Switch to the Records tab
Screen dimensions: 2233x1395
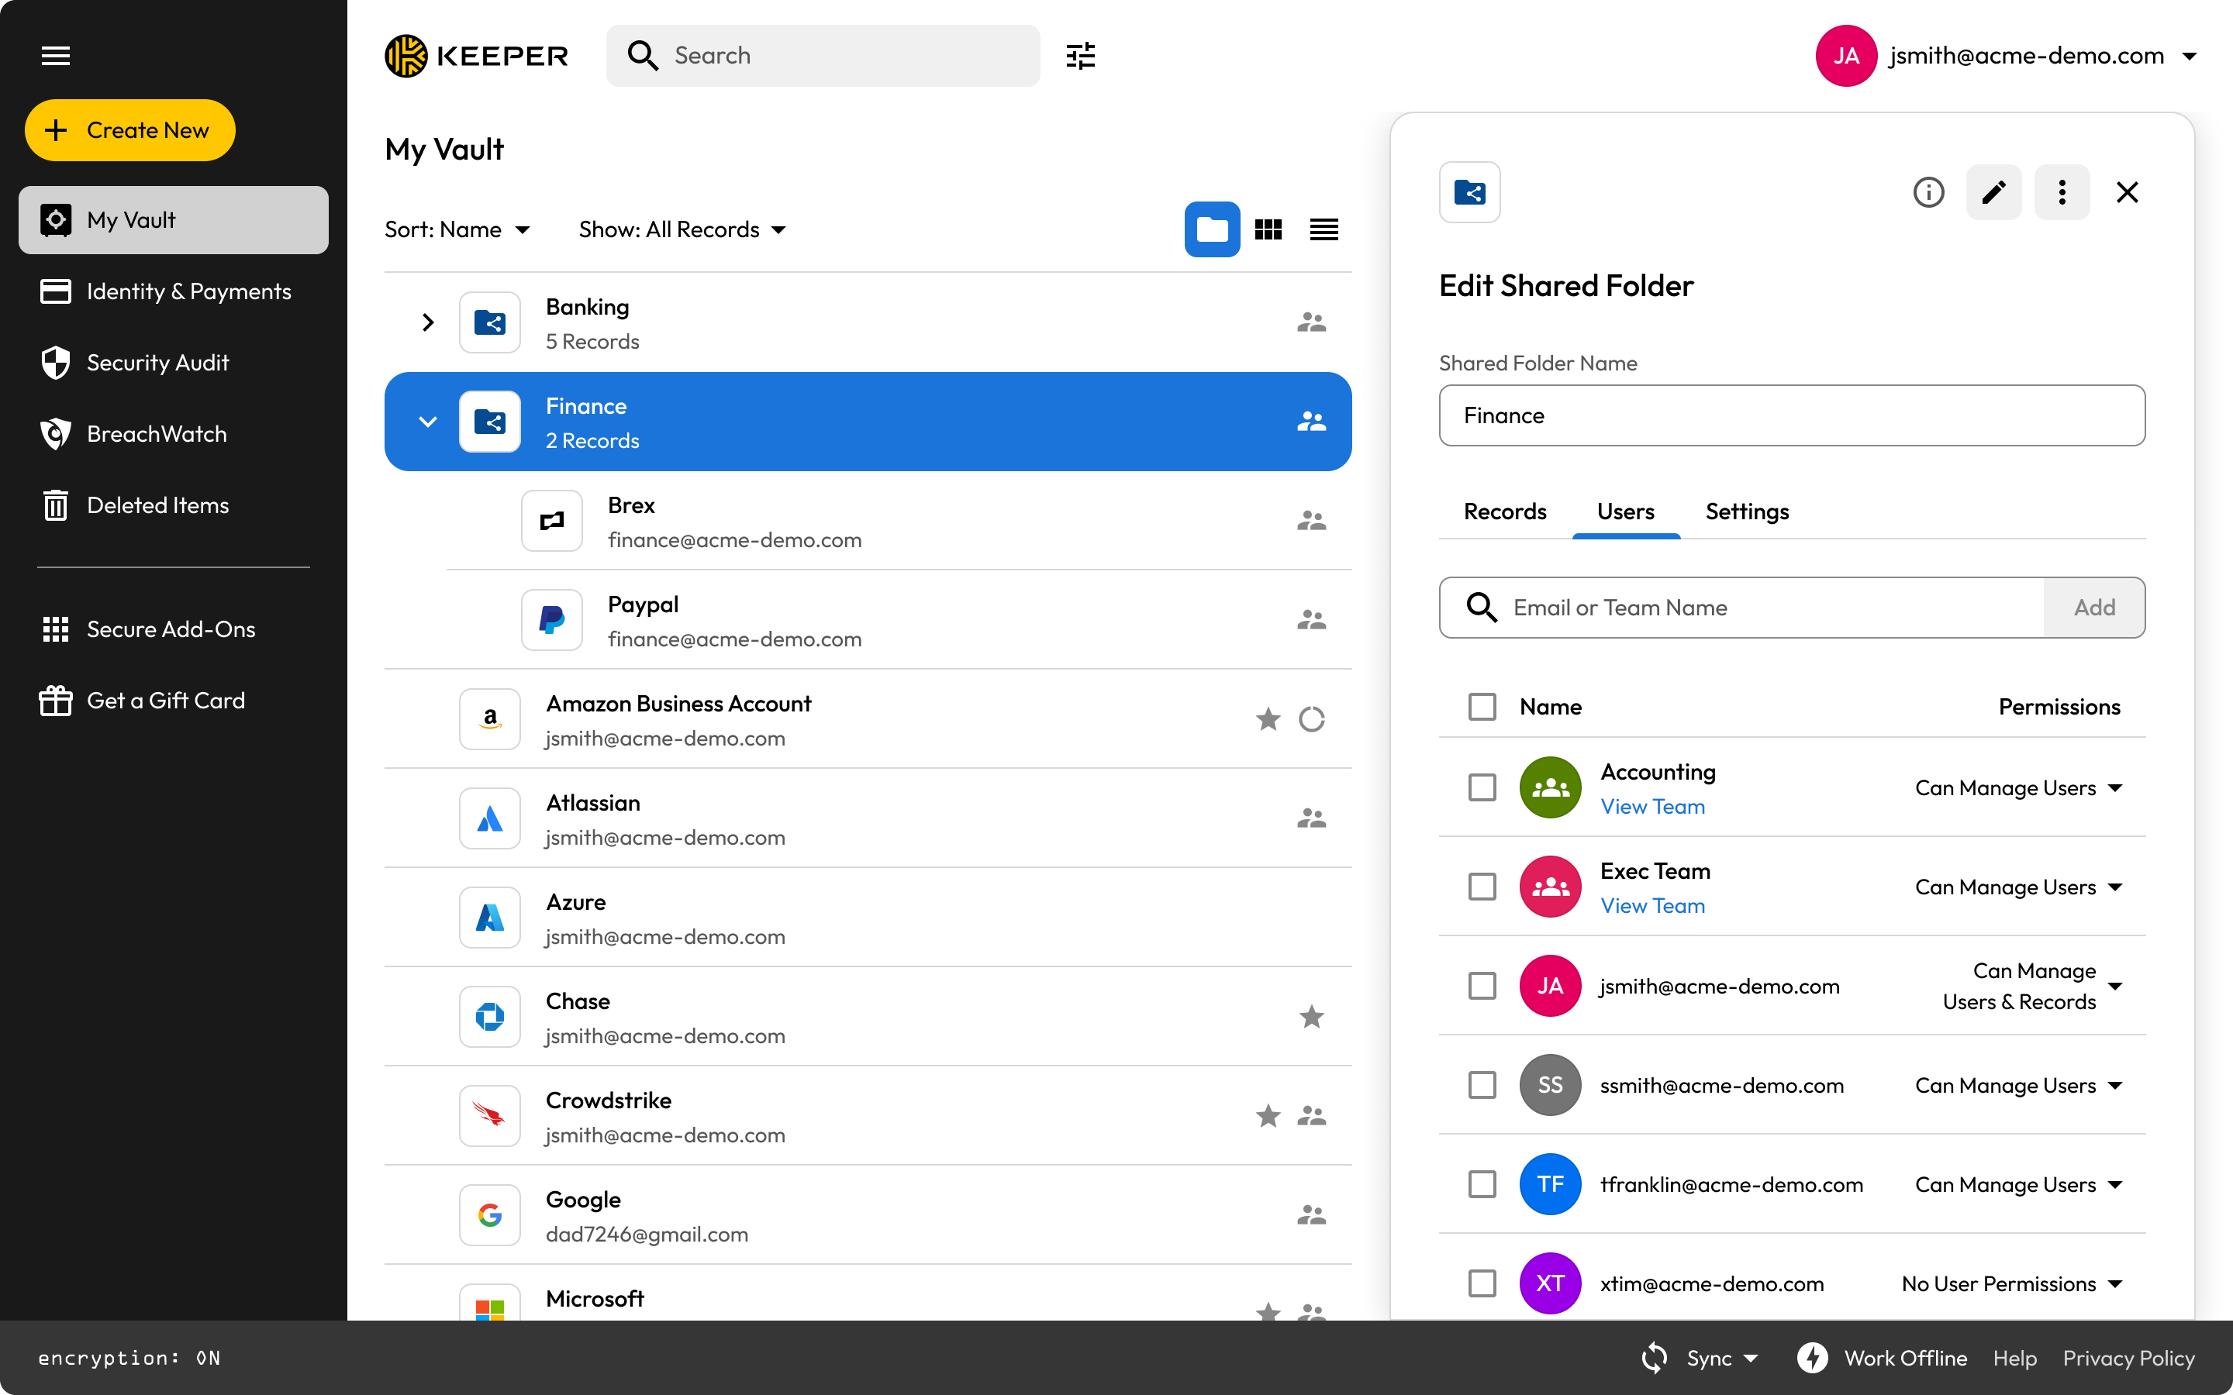pyautogui.click(x=1504, y=511)
